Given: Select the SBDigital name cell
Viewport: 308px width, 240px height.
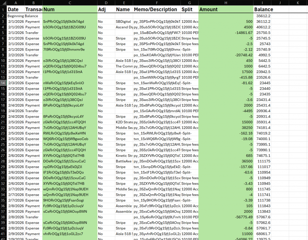Looking at the screenshot, I should tap(124, 22).
